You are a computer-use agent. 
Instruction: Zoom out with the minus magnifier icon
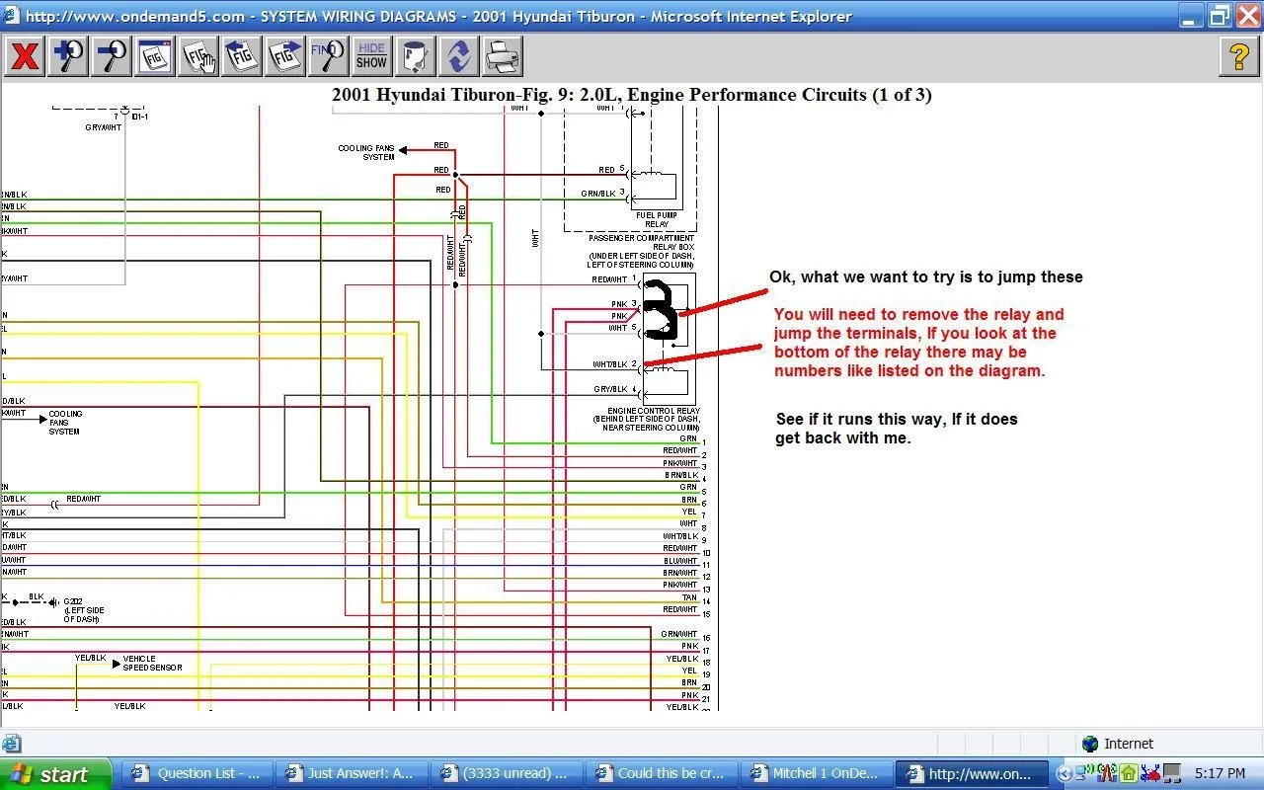click(x=112, y=56)
